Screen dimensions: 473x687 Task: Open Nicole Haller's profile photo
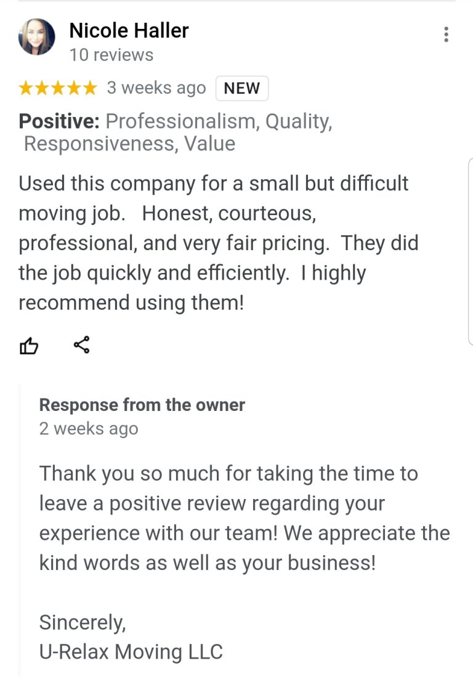coord(36,37)
